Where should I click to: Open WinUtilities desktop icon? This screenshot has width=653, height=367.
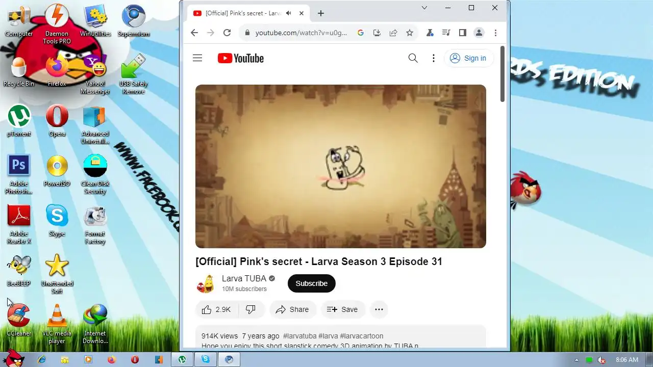[x=95, y=20]
